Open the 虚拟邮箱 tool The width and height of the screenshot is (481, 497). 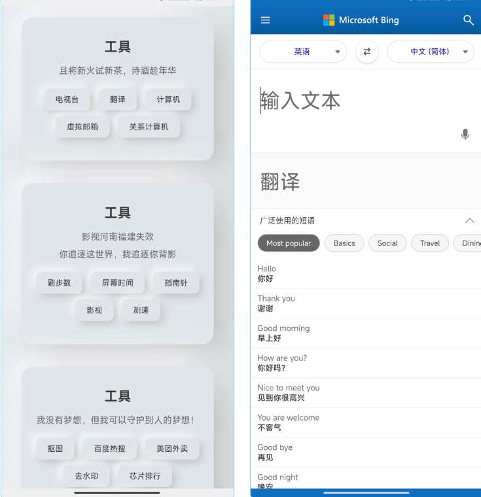(x=82, y=127)
